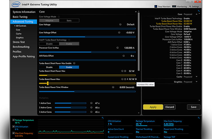Decrease Turbo Boost Power Max with left arrow

[x=127, y=79]
